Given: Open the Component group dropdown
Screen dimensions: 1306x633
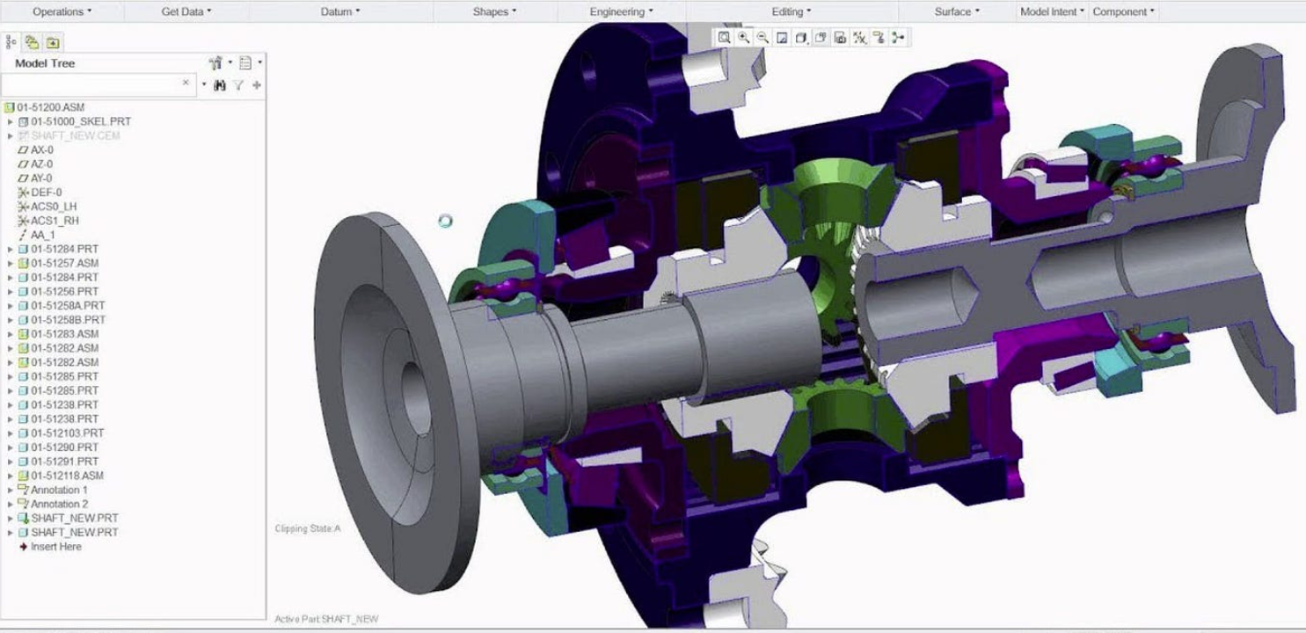Looking at the screenshot, I should (1124, 11).
